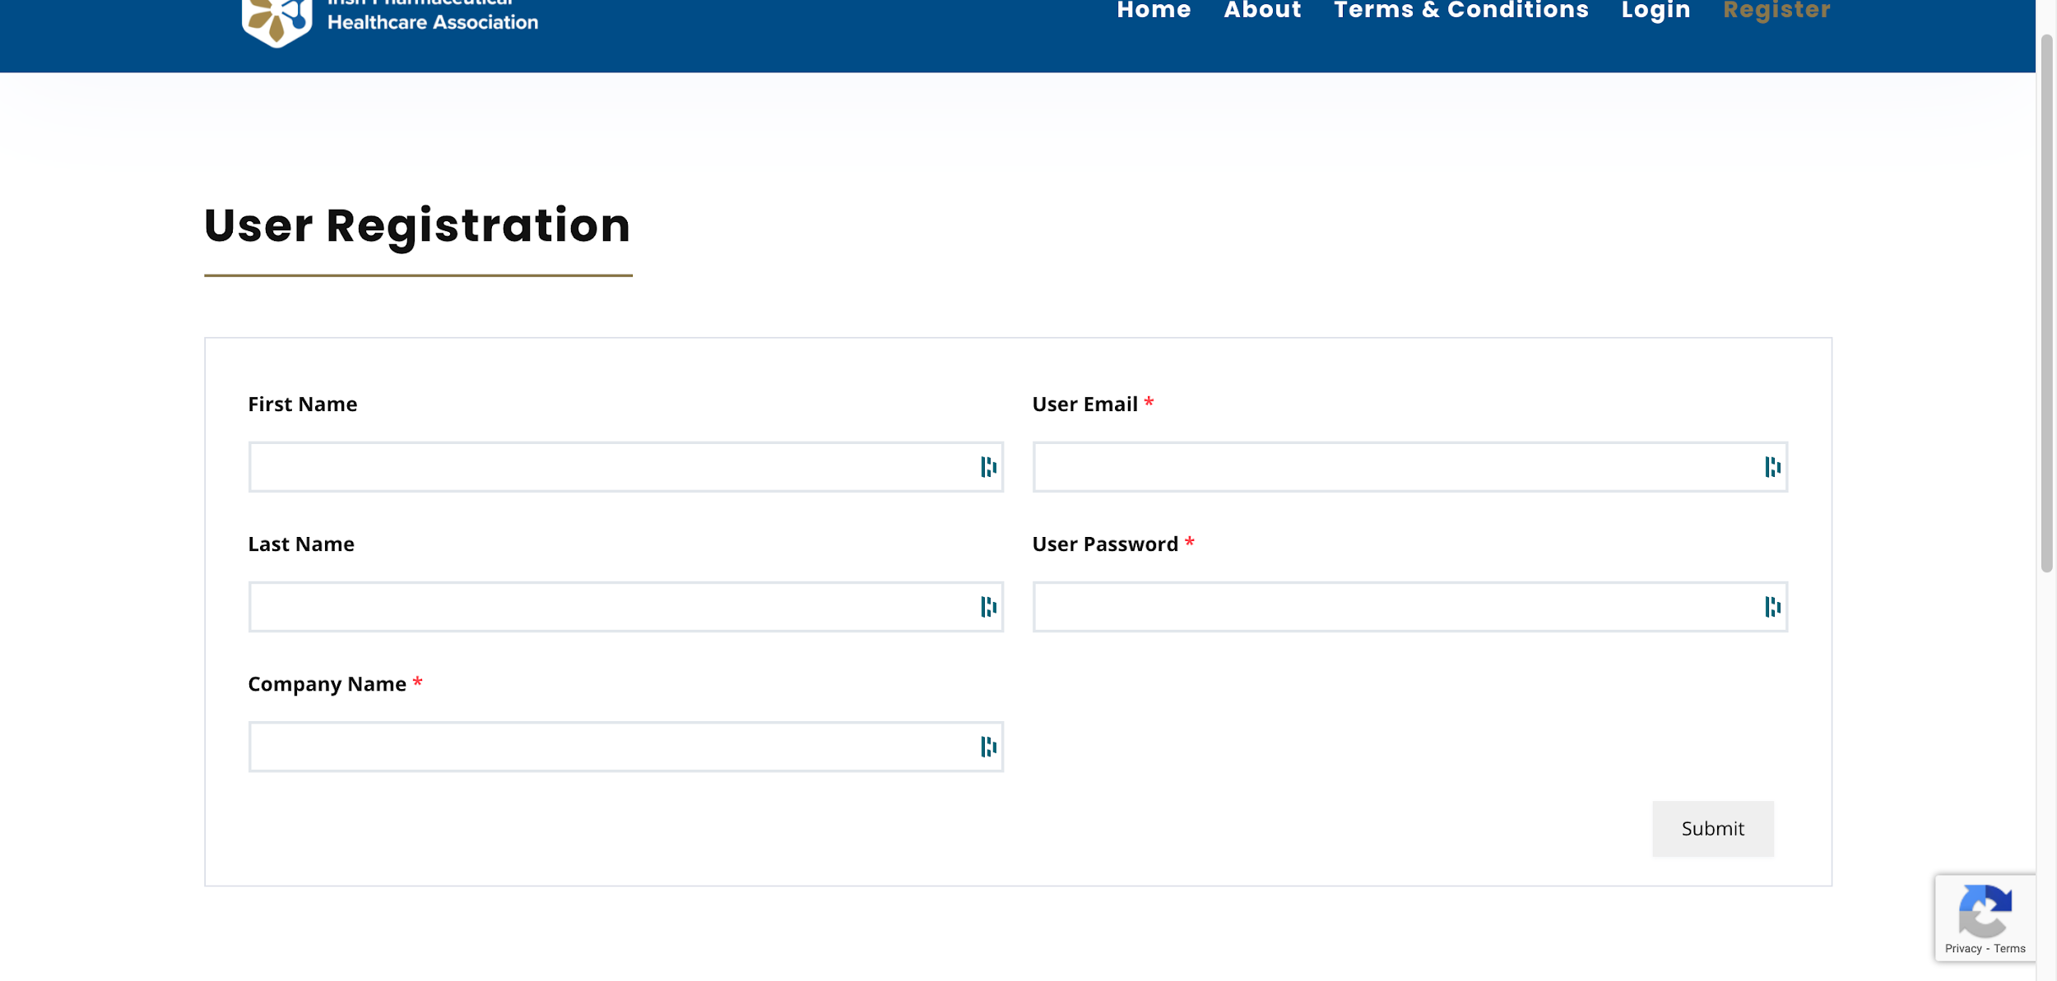Click password manager icon in User Email field
The height and width of the screenshot is (981, 2057).
pos(1772,467)
